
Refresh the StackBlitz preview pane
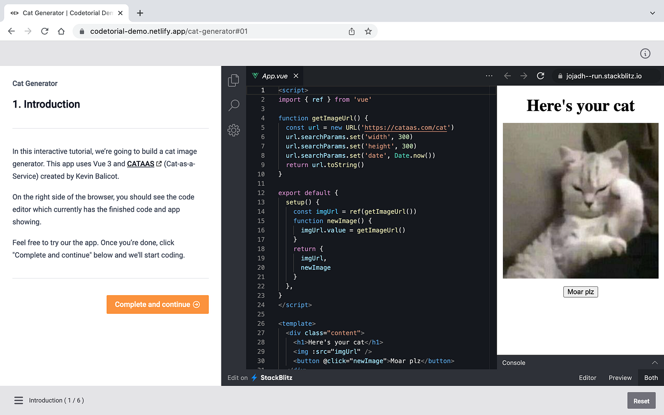coord(540,76)
